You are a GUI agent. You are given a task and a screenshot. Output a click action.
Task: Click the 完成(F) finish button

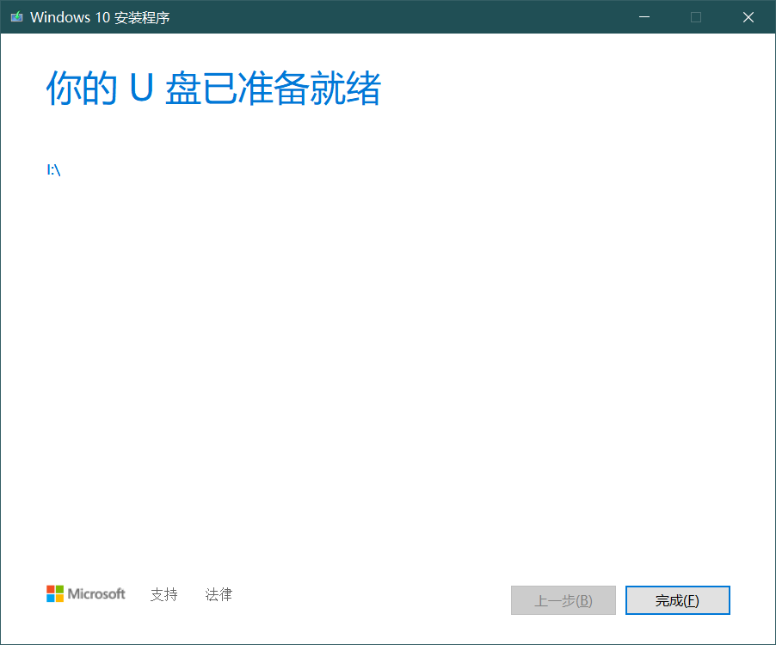(678, 600)
